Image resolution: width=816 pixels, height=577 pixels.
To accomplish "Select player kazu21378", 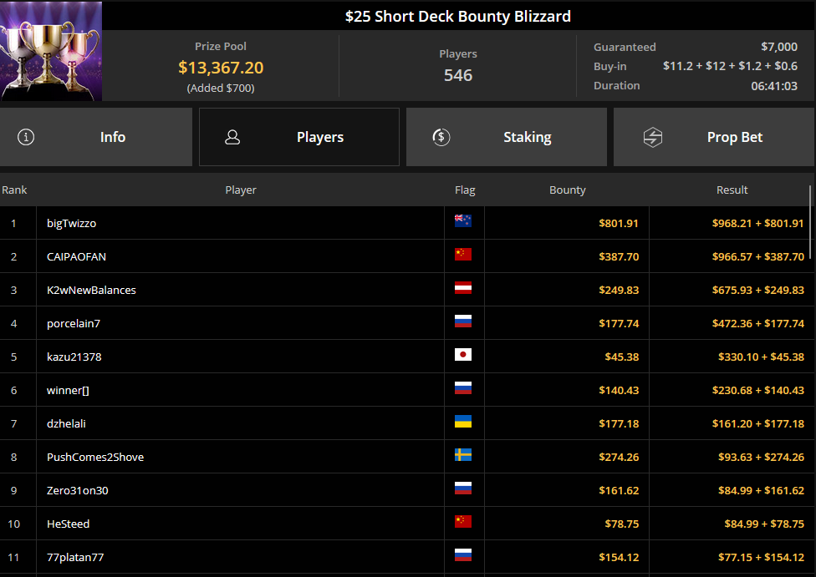I will [x=74, y=357].
